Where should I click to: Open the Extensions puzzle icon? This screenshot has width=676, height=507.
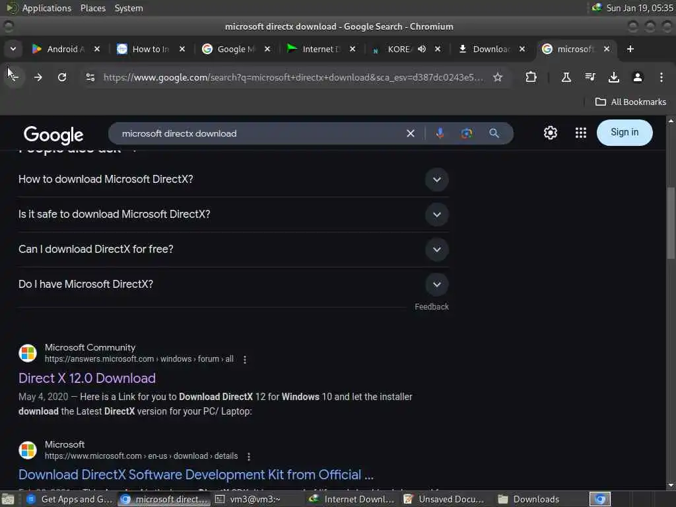tap(531, 77)
